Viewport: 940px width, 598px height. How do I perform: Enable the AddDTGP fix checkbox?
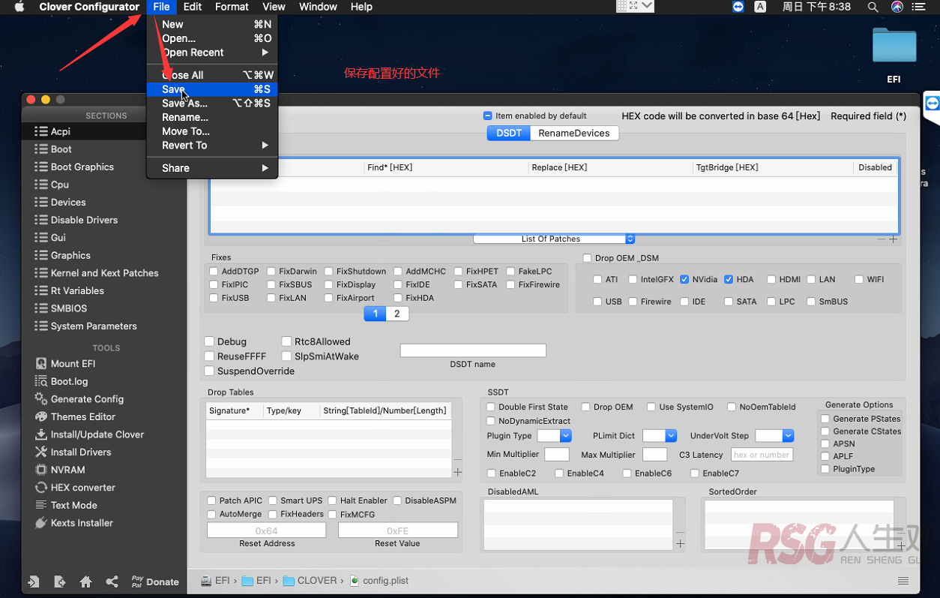[x=214, y=272]
